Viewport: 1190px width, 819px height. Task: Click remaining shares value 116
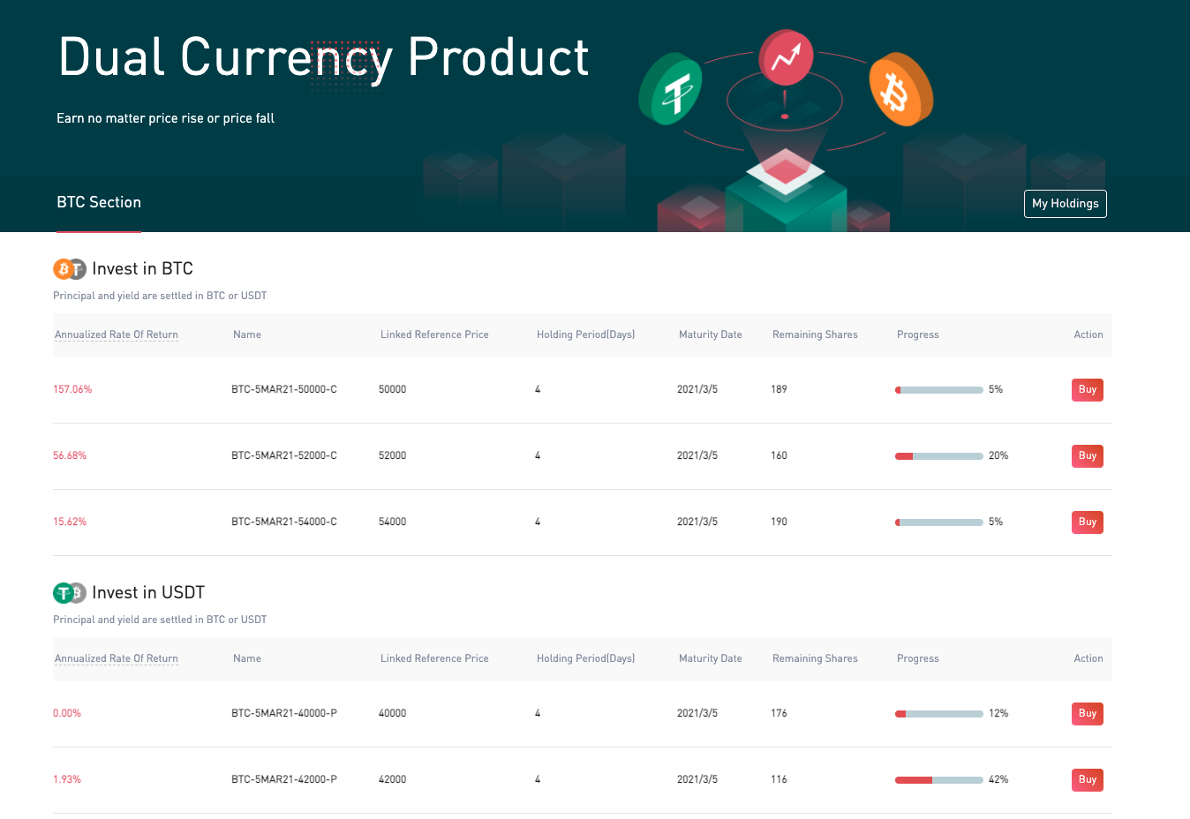(x=779, y=779)
